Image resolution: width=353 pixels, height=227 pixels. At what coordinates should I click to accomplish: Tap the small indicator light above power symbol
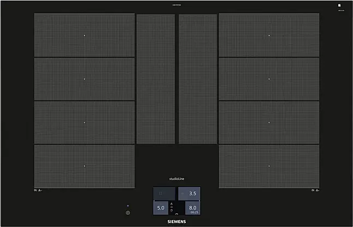coord(128,206)
